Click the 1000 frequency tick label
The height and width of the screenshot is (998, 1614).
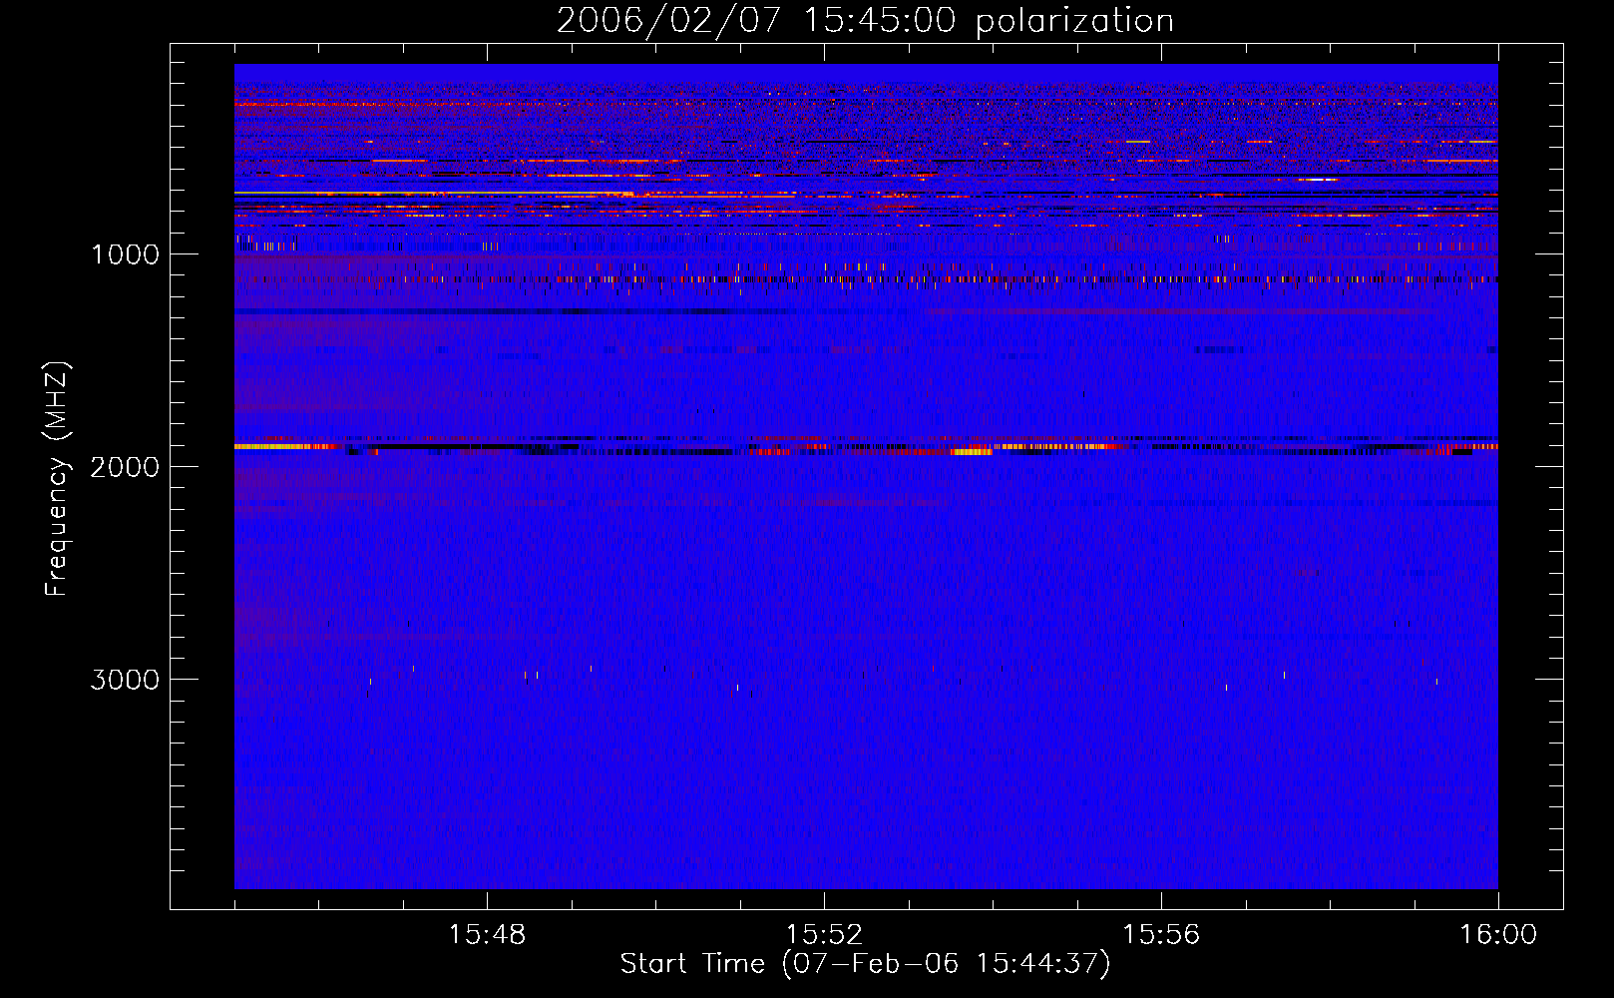click(125, 254)
